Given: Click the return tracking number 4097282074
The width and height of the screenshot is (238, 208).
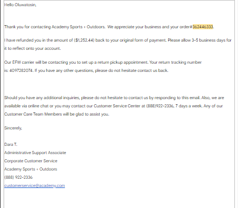Looking at the screenshot, I should point(21,70).
